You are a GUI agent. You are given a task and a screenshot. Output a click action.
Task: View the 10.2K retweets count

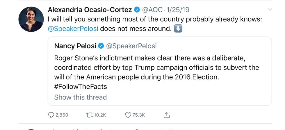pyautogui.click(x=100, y=115)
